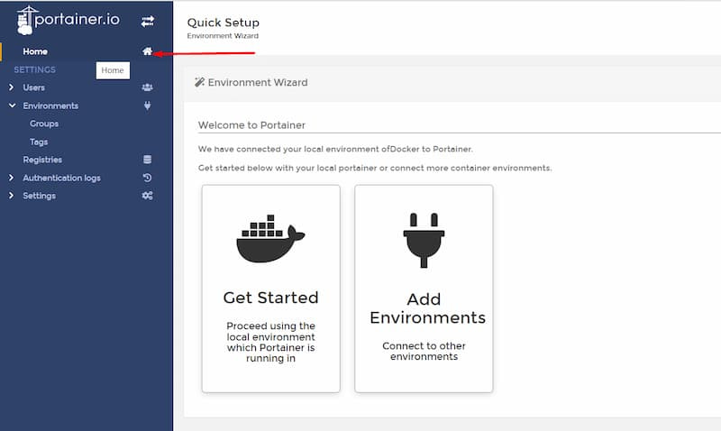Click the Settings cogs icon
This screenshot has width=721, height=431.
[148, 196]
